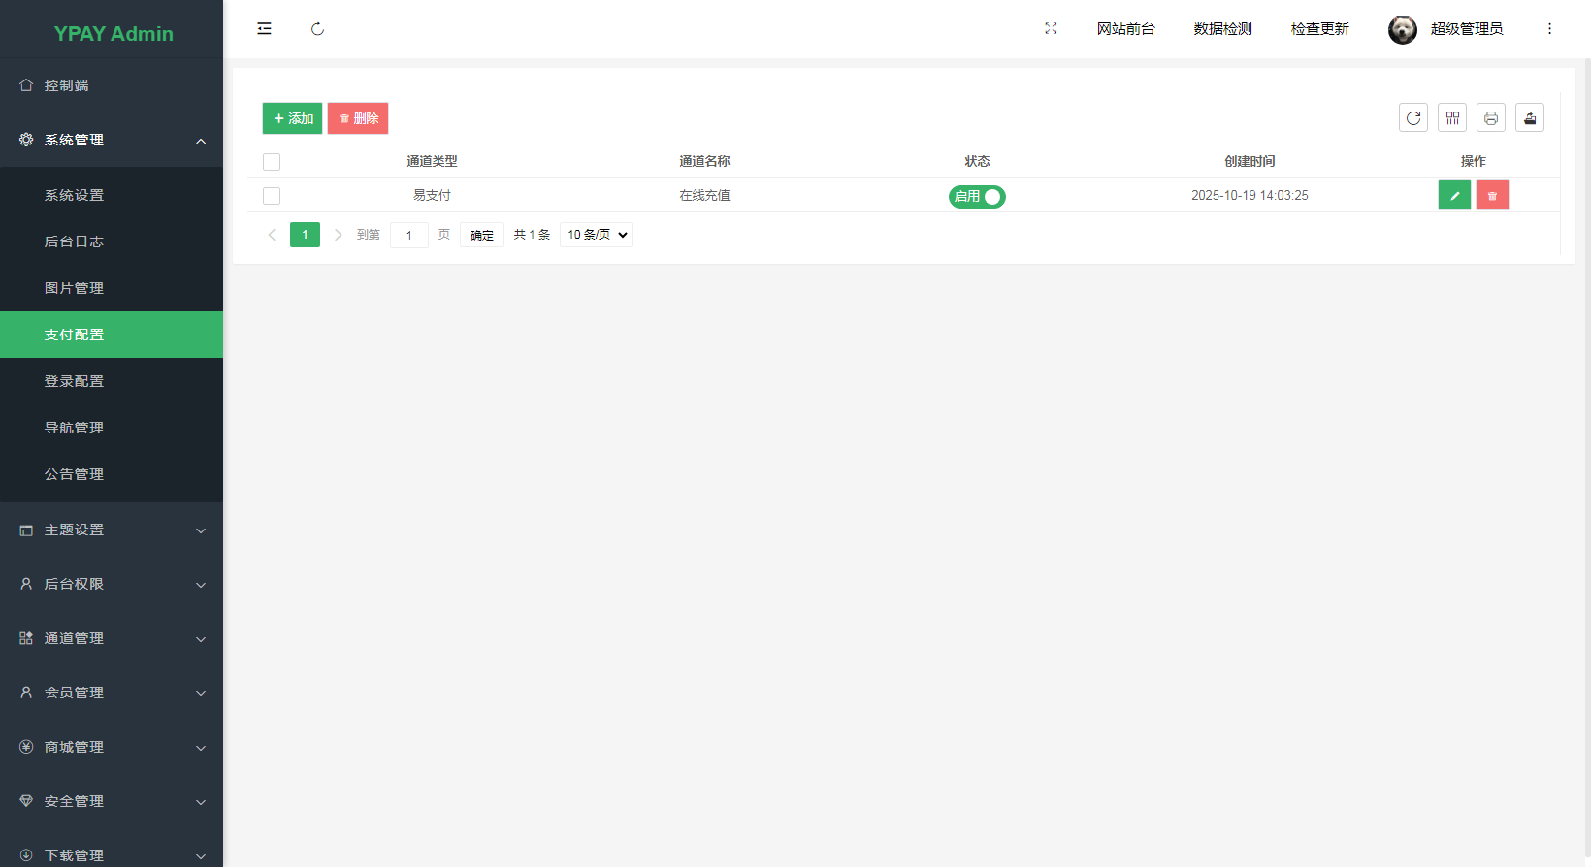Click the page number input field
The image size is (1591, 867).
click(409, 235)
